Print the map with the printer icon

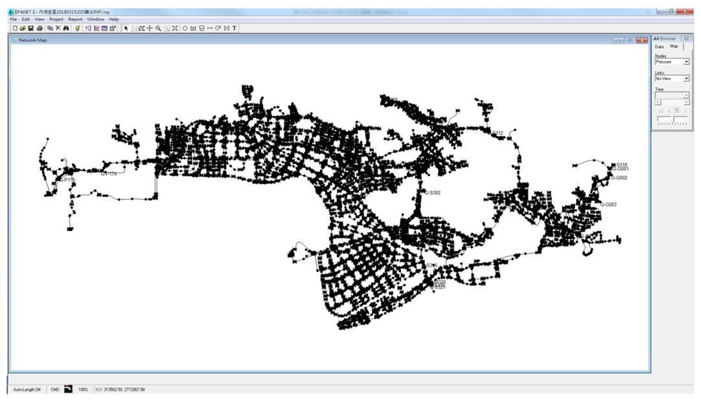[x=40, y=28]
